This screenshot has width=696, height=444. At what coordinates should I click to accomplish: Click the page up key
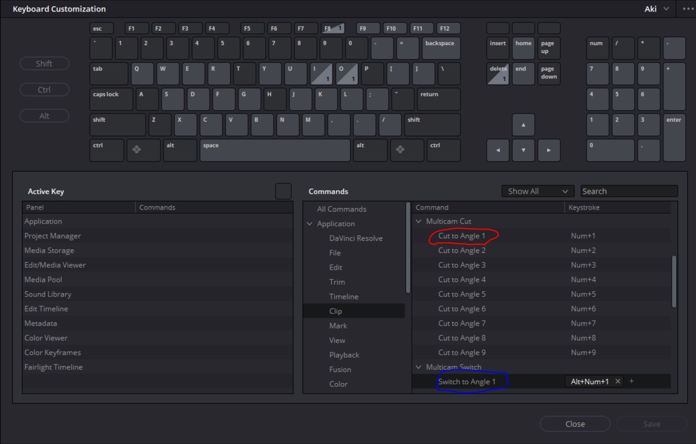549,48
